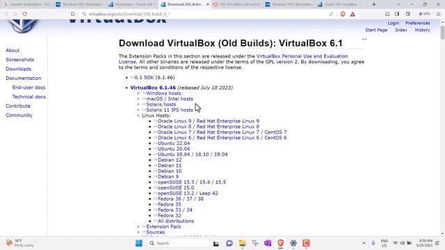The width and height of the screenshot is (445, 250).
Task: Open the purple OneNote taskbar icon
Action: tap(268, 243)
